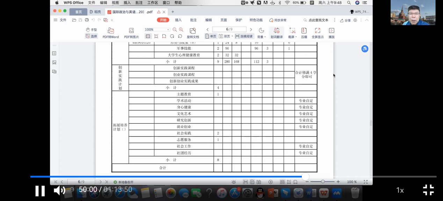Expand the 100% zoom level dropdown

pos(168,30)
